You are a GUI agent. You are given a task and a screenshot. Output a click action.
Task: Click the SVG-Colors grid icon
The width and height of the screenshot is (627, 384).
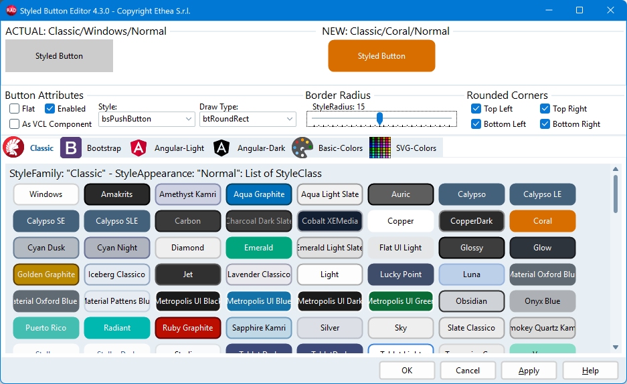380,148
